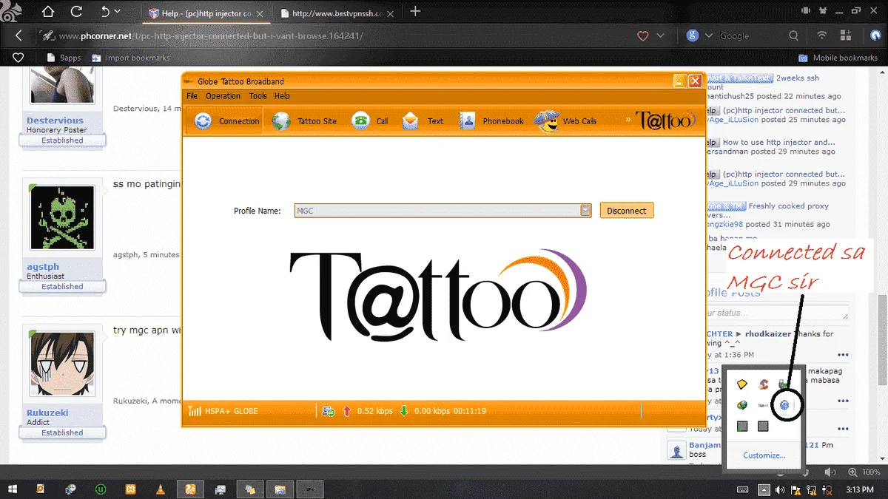Screen dimensions: 888x499
Task: Click Rukuzeki's anime avatar
Action: pos(62,364)
